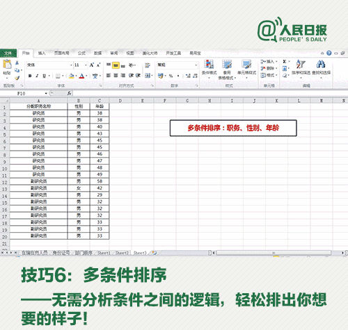The height and width of the screenshot is (330, 348).
Task: Click the AutoSum sigma icon
Action: tap(285, 62)
